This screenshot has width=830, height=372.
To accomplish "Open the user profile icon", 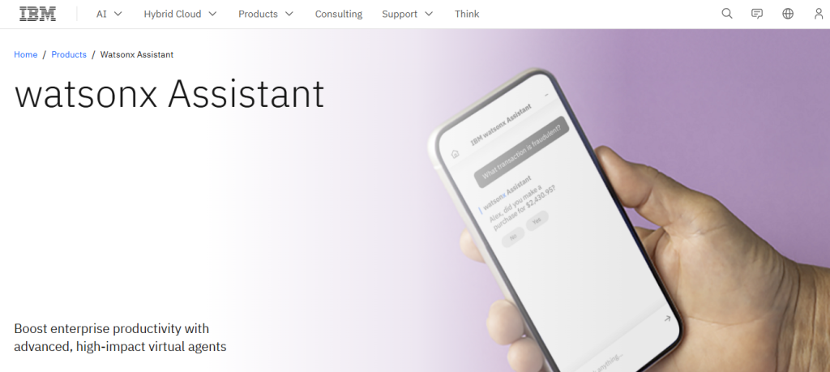I will click(x=819, y=14).
